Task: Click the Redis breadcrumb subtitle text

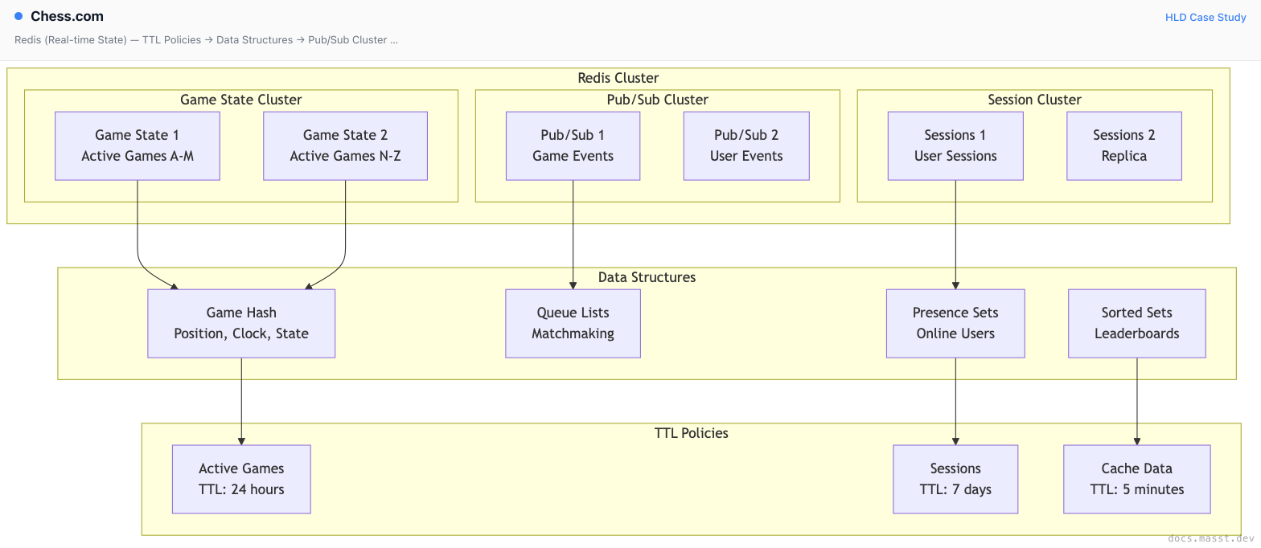Action: (x=207, y=39)
